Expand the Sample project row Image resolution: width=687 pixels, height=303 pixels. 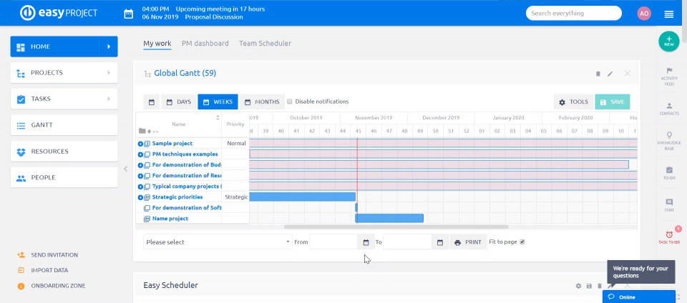141,144
